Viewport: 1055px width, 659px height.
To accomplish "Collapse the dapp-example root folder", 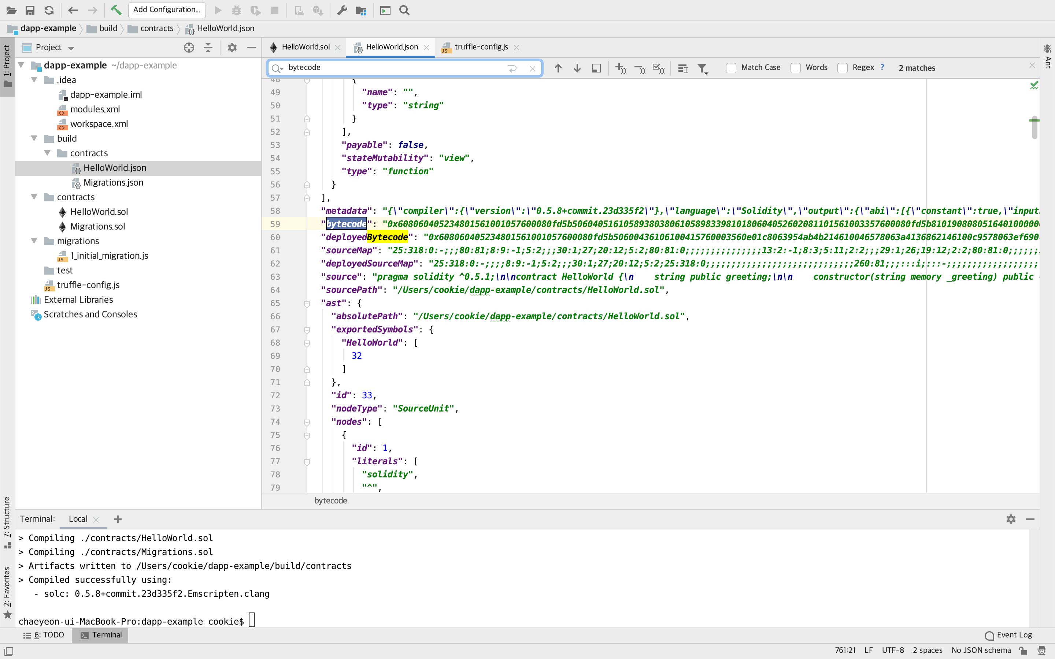I will 21,65.
